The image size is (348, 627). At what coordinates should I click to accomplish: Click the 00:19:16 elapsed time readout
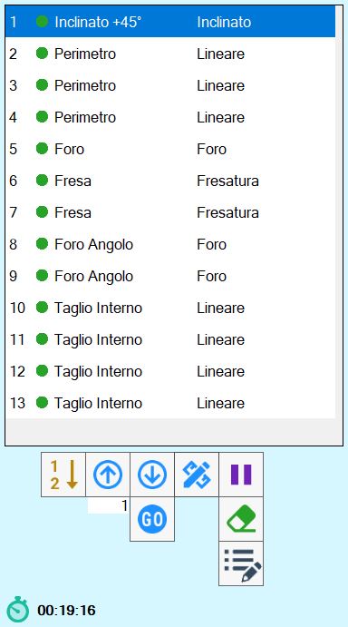[67, 610]
